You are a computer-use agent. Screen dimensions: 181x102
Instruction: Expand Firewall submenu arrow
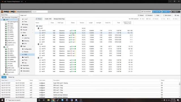(33, 30)
